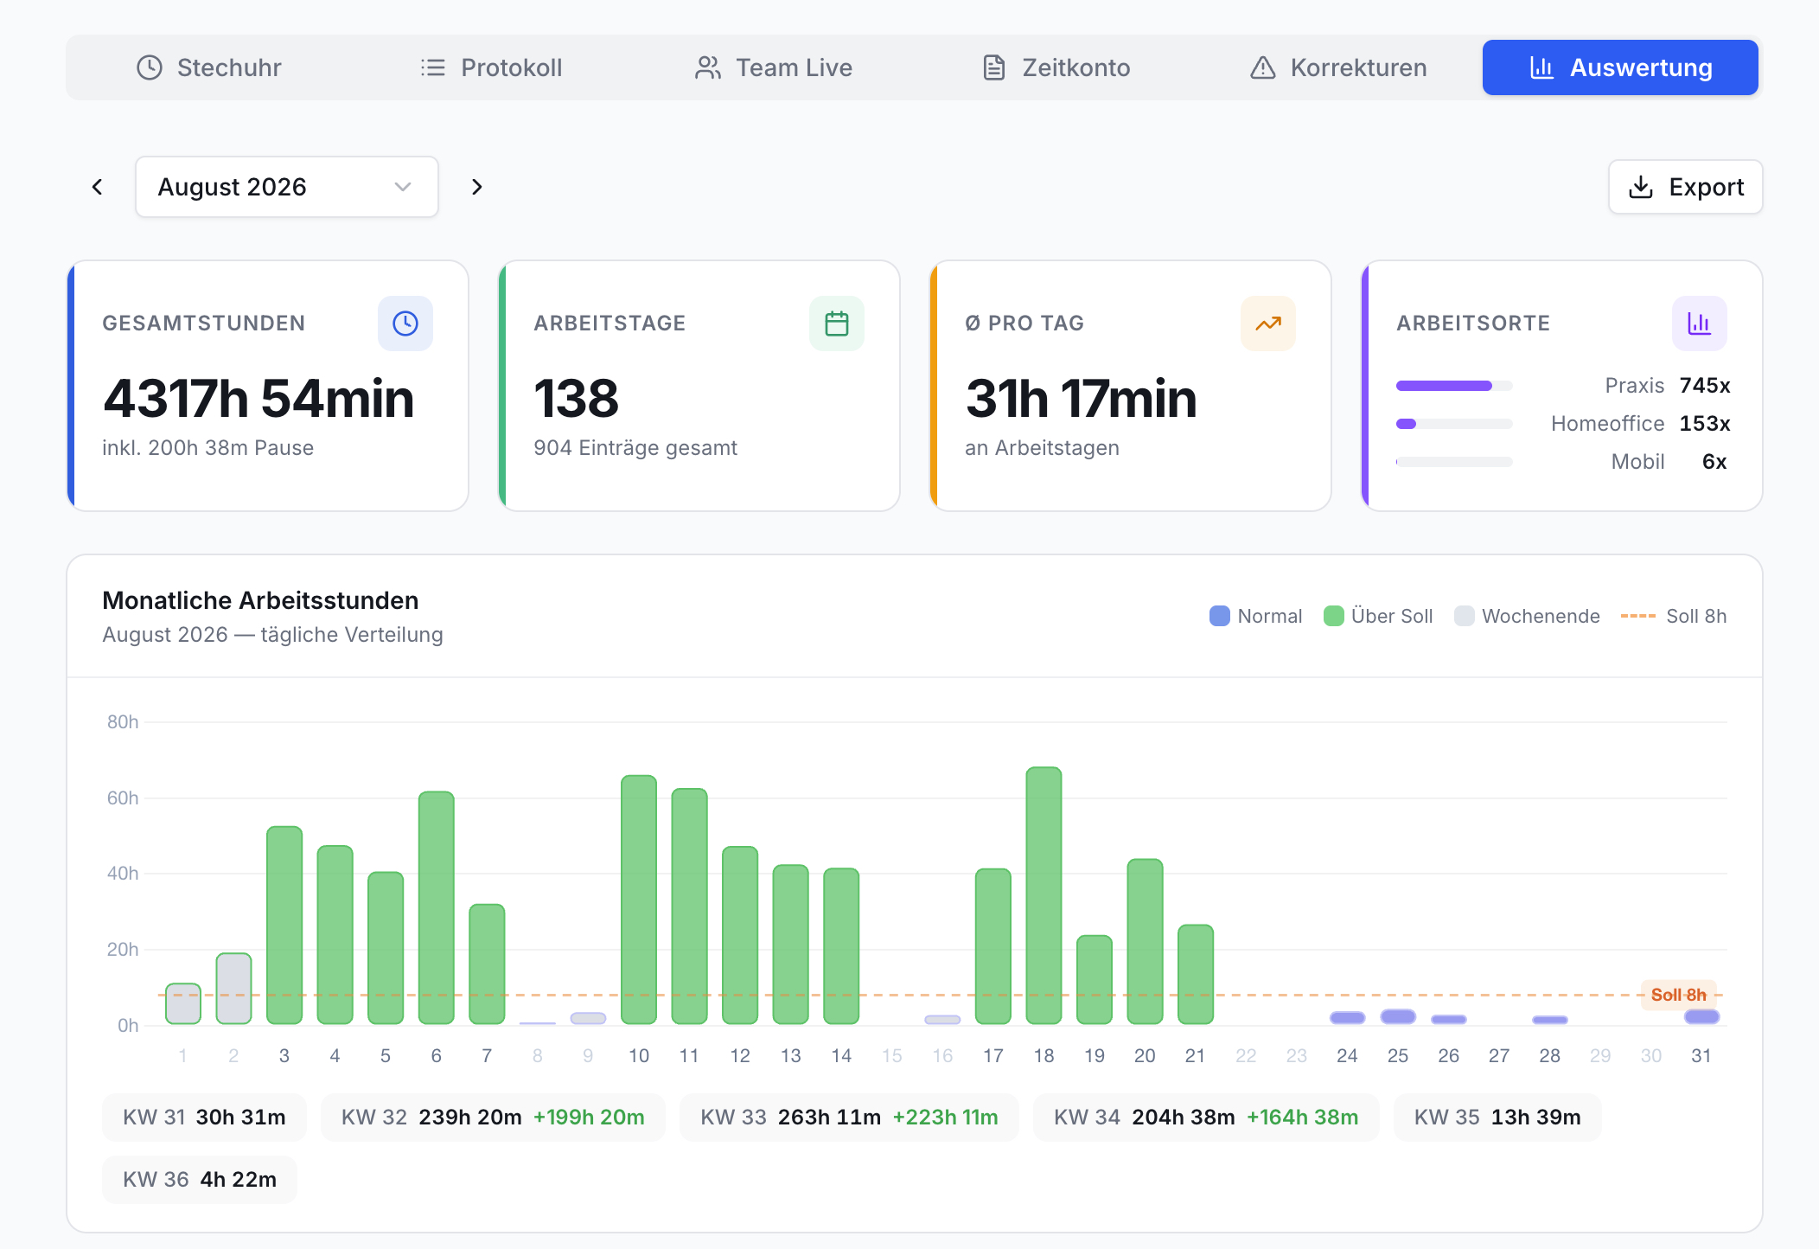Click the bar for day 6
The image size is (1819, 1249).
pos(437,907)
